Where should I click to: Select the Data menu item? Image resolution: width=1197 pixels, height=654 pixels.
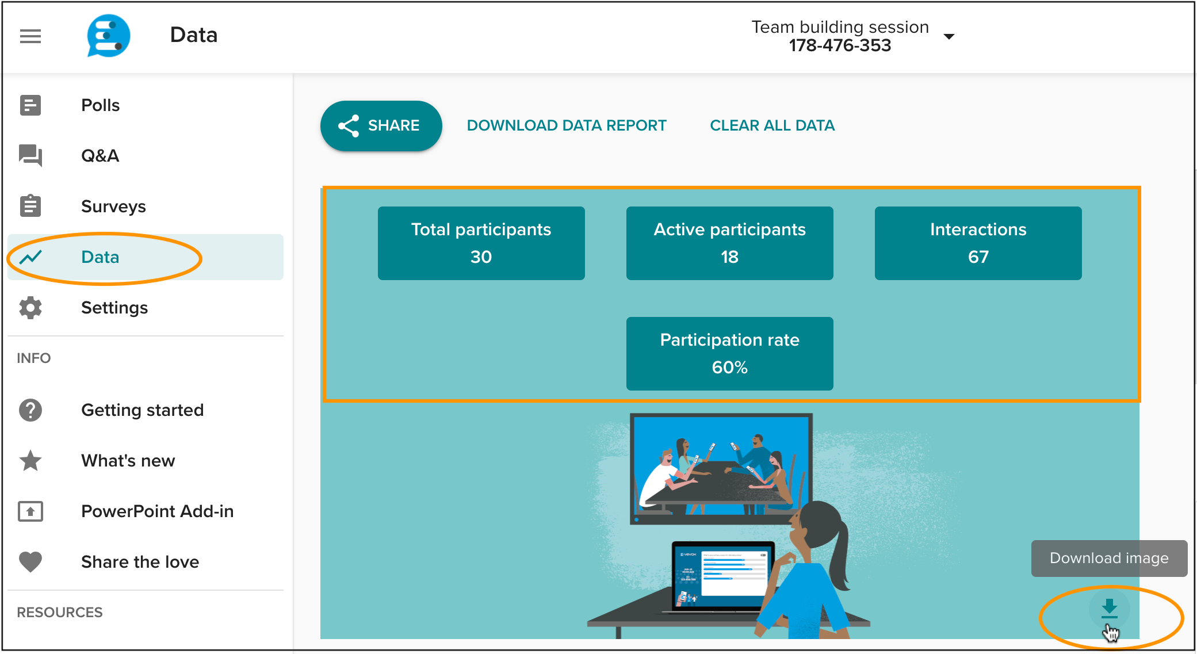tap(146, 257)
